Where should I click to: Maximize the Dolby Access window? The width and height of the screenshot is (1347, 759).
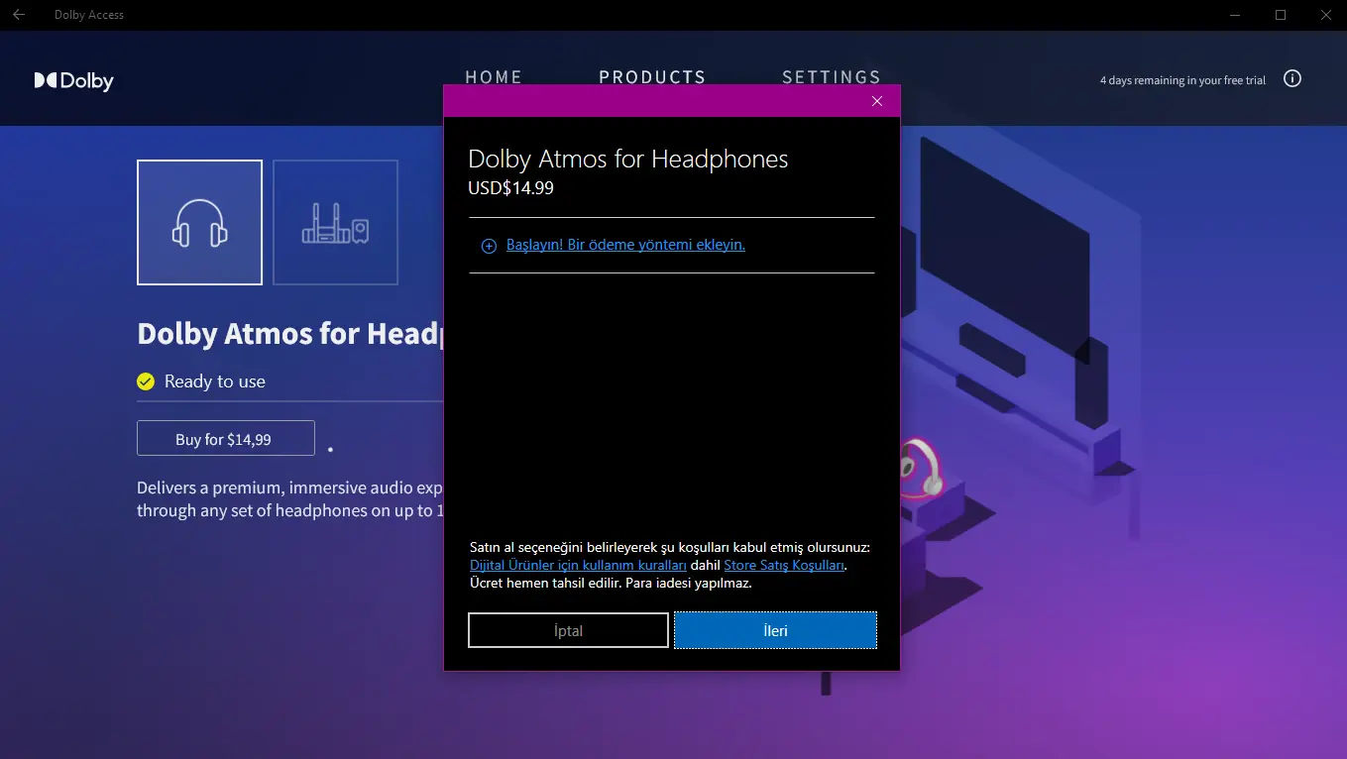[1281, 15]
